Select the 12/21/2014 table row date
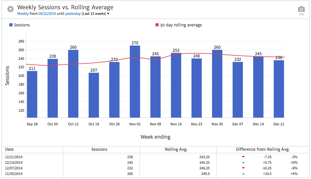 [x=14, y=157]
